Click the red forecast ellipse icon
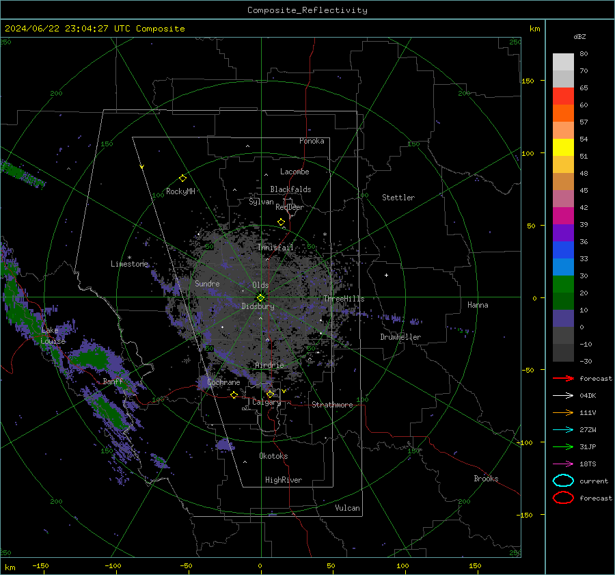Viewport: 615px width, 575px height. 563,498
